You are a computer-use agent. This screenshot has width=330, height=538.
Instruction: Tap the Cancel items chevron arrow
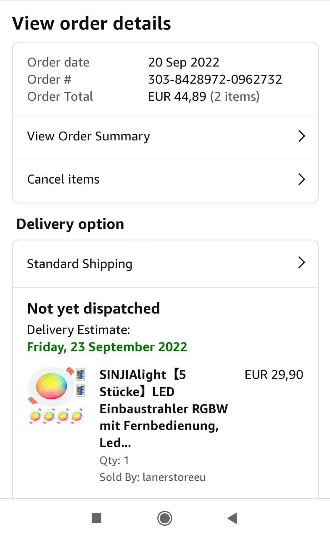point(301,179)
